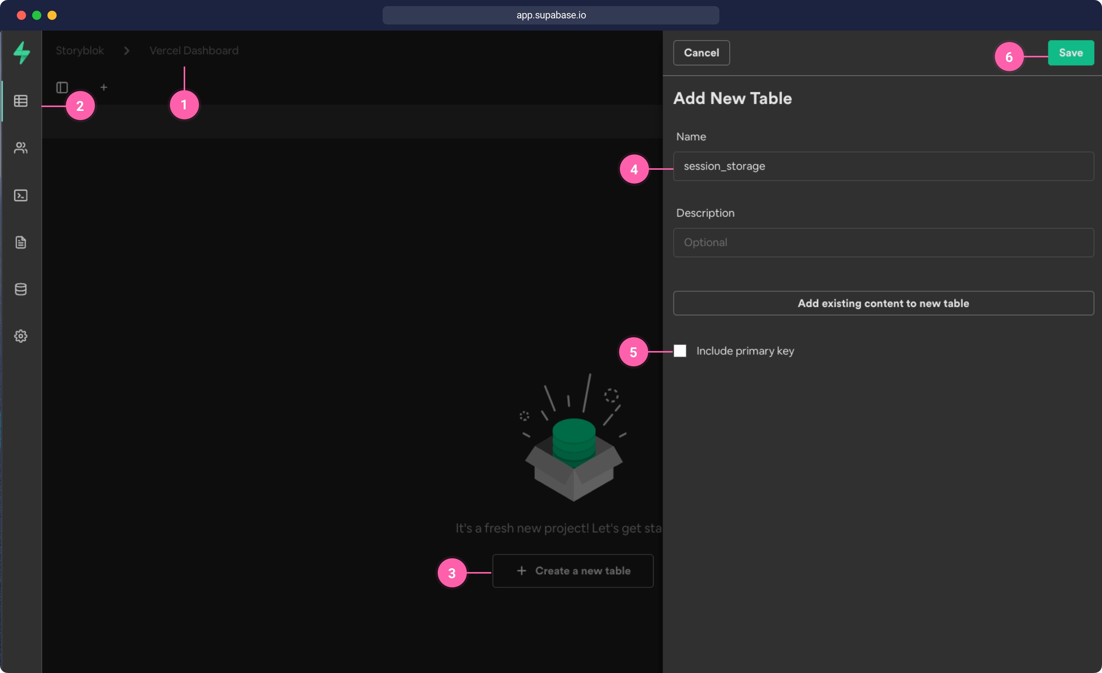Open the Vercel Dashboard breadcrumb
This screenshot has width=1102, height=673.
194,50
